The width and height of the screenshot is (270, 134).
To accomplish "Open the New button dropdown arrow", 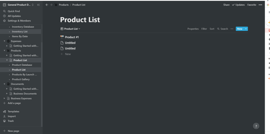I will click(246, 29).
